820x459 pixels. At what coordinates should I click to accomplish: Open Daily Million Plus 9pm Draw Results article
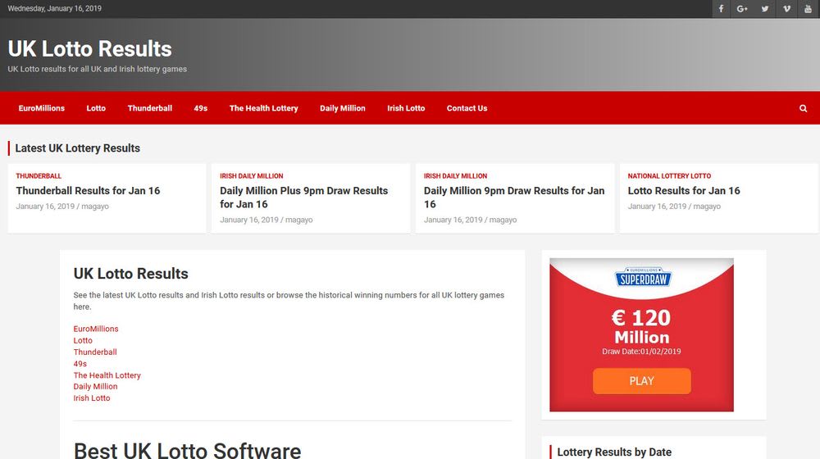click(x=304, y=198)
